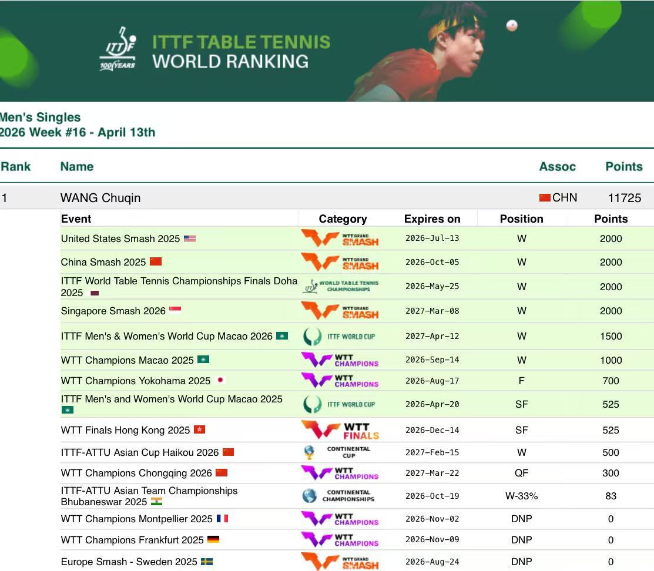Screen dimensions: 654x571
Task: Click the W-33% position value
Action: coord(521,496)
